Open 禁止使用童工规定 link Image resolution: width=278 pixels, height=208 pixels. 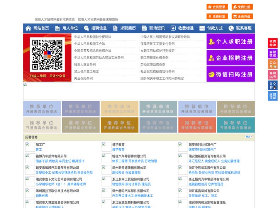[x=86, y=72]
